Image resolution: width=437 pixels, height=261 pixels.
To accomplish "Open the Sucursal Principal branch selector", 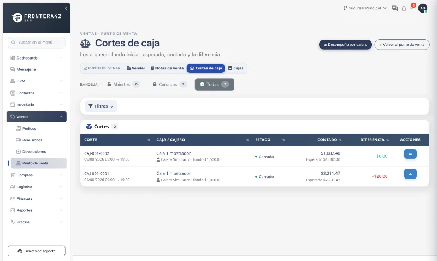I will [x=365, y=8].
